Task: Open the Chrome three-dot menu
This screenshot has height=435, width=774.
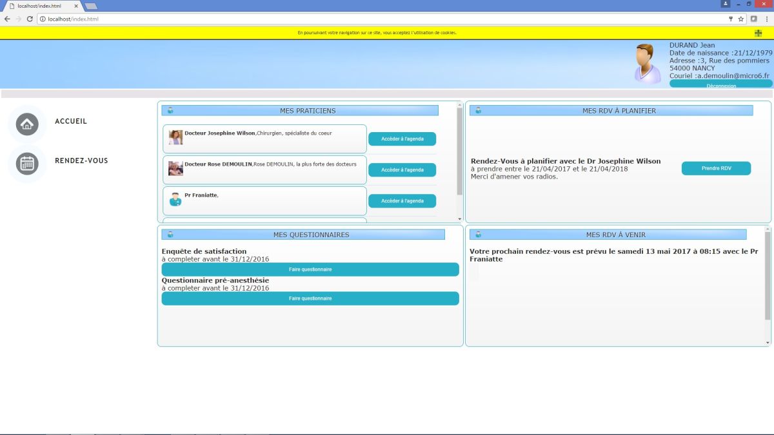Action: 766,19
